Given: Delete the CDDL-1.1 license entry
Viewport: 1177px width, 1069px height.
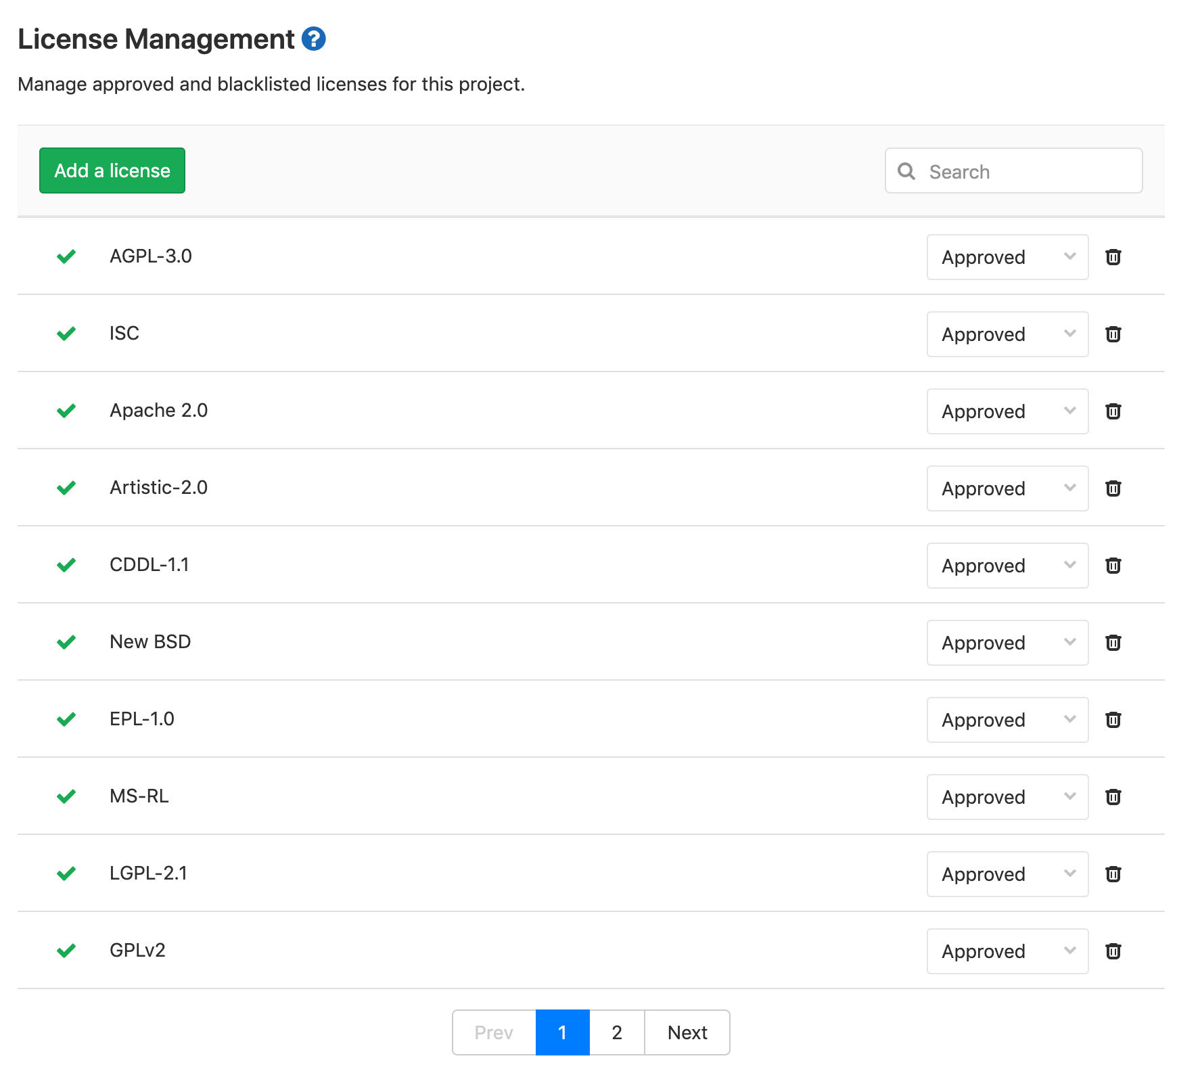Looking at the screenshot, I should point(1113,566).
